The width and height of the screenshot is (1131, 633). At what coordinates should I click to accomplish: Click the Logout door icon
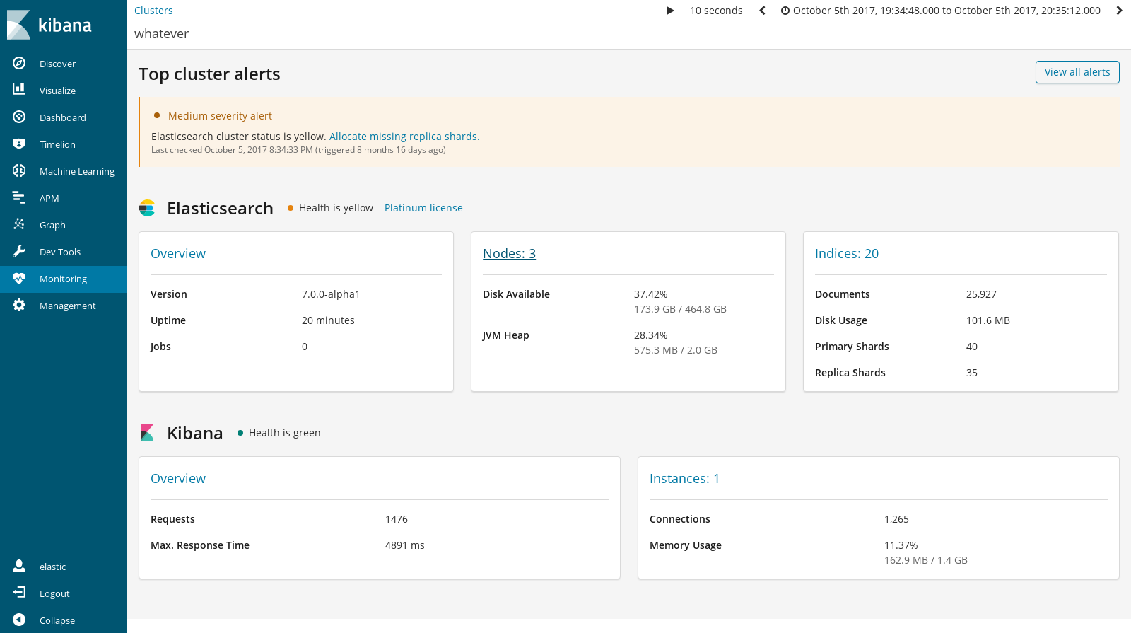point(19,593)
